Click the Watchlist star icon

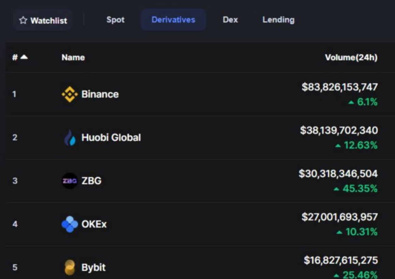coord(23,20)
